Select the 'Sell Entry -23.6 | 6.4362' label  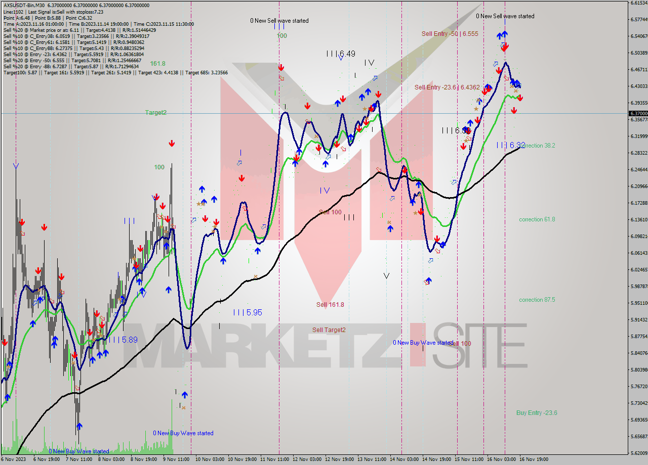pos(447,87)
